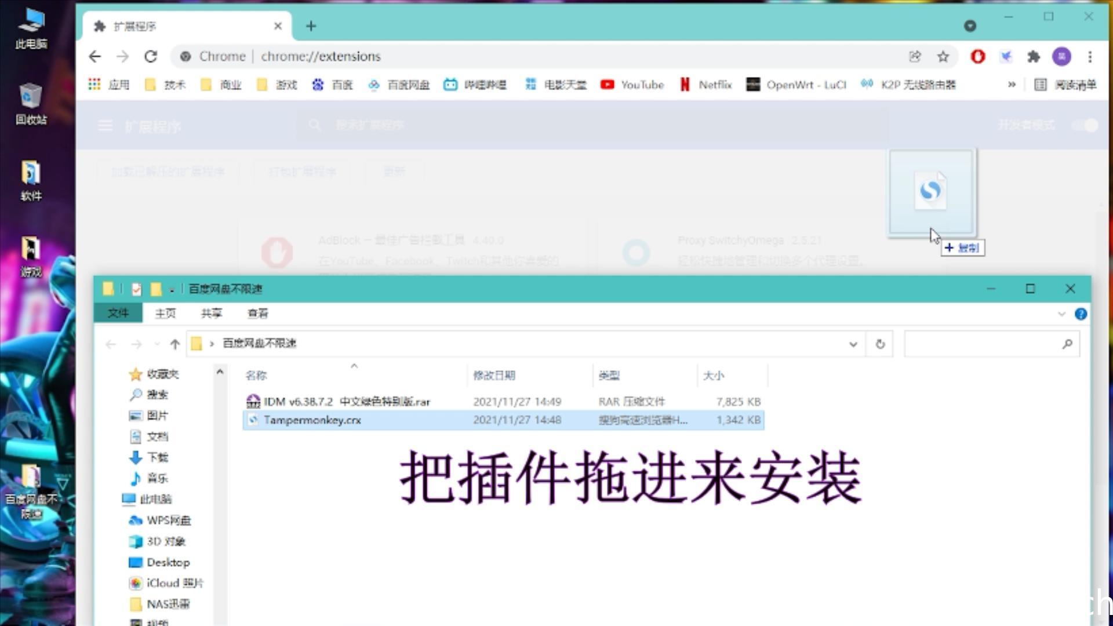Toggle the 开发者模式 developer mode switch
The height and width of the screenshot is (626, 1113).
(1086, 125)
